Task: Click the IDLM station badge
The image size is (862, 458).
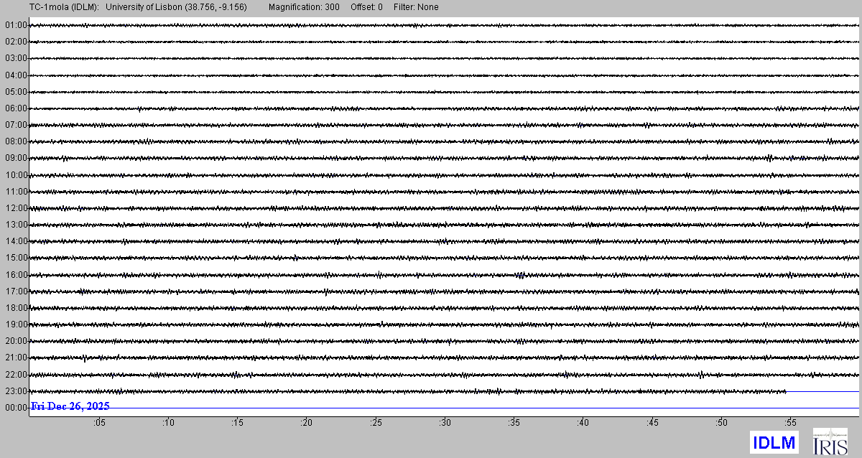Action: point(774,442)
